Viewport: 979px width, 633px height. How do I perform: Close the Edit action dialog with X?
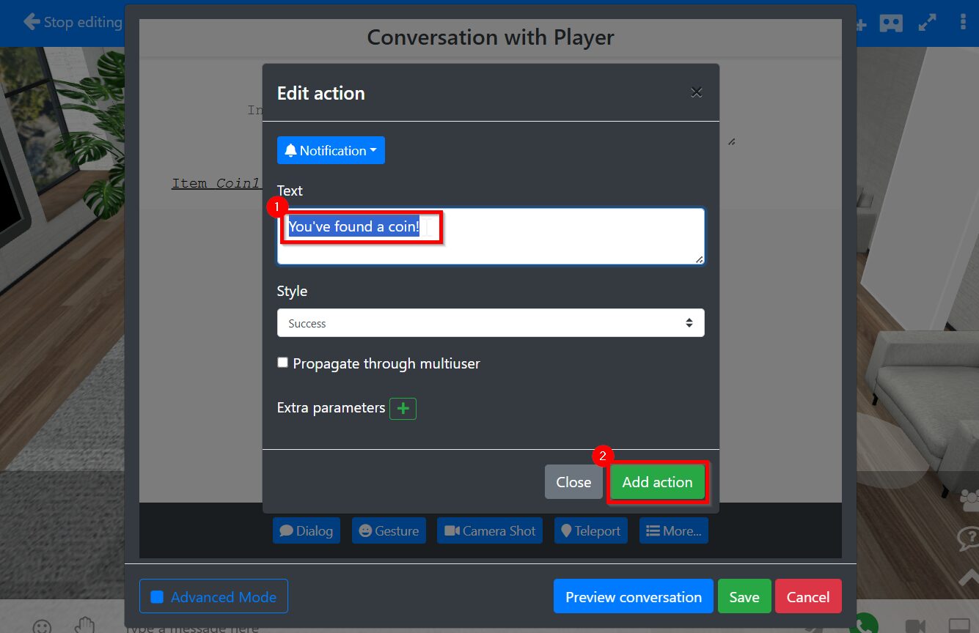coord(696,92)
